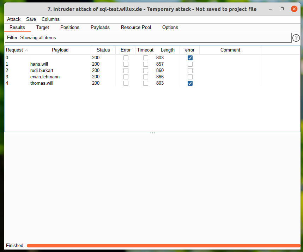The image size is (303, 252).
Task: Open the Resource Pool tab
Action: [x=136, y=27]
